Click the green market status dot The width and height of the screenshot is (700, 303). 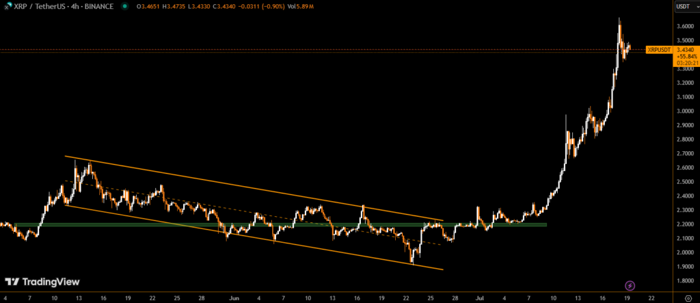(124, 6)
